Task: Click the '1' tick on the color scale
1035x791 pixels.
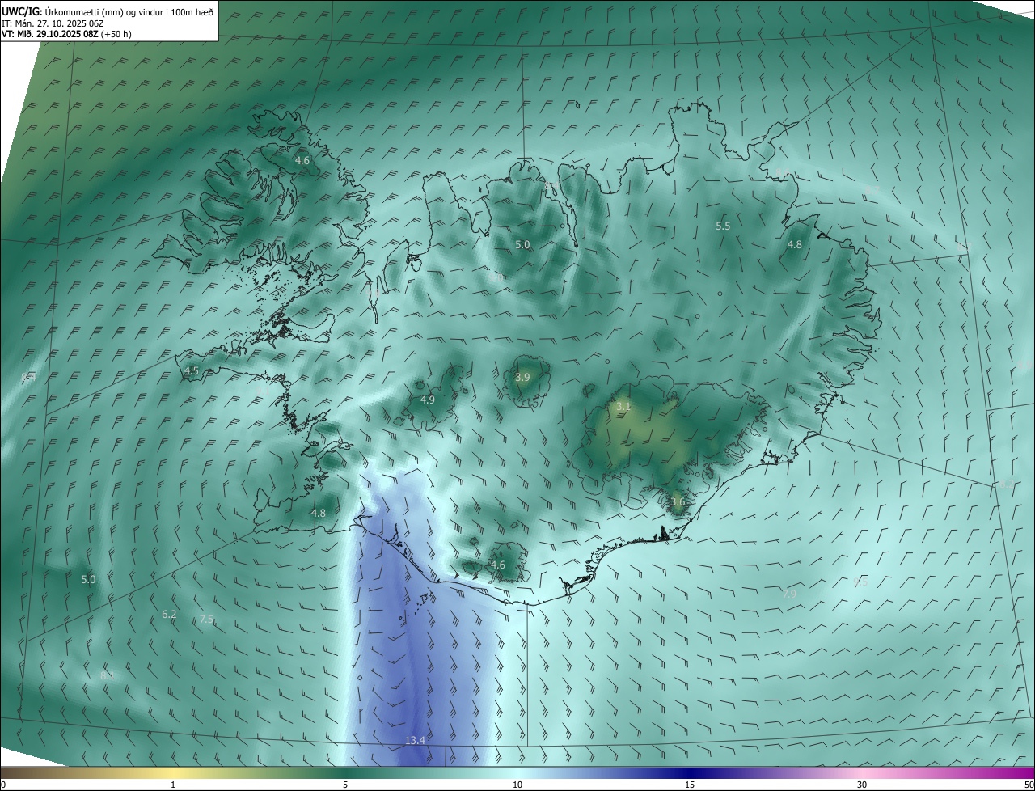Action: 173,785
